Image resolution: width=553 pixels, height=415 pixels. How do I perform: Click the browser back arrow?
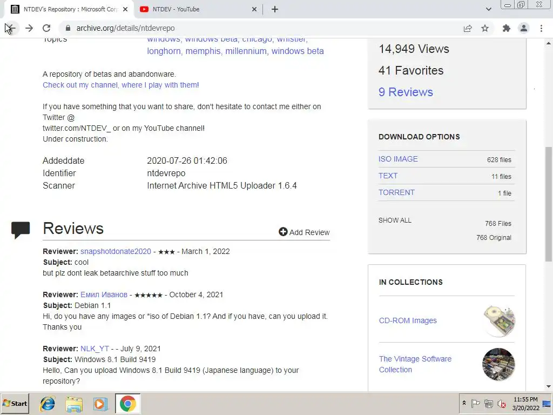[11, 28]
